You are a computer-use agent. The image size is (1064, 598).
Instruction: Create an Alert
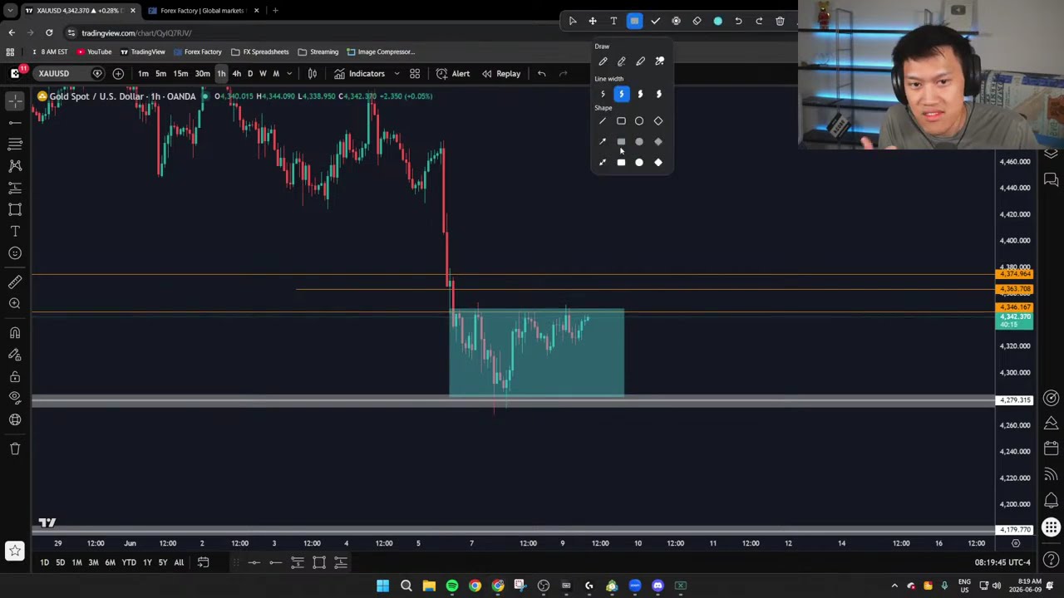(453, 73)
